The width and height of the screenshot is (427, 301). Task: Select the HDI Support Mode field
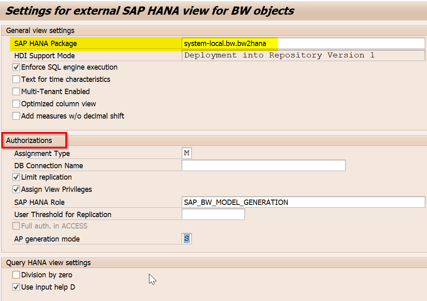tap(303, 55)
